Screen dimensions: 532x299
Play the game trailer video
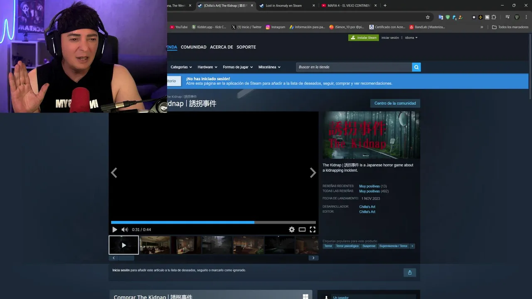click(115, 230)
